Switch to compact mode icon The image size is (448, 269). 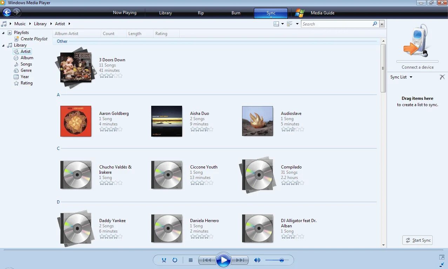pos(442,265)
